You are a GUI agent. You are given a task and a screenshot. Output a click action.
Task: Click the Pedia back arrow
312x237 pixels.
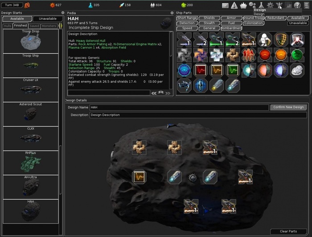[x=154, y=92]
